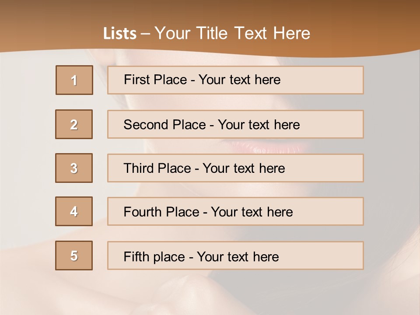Click 'Your Title Text Here' heading
420x315 pixels.
point(232,33)
